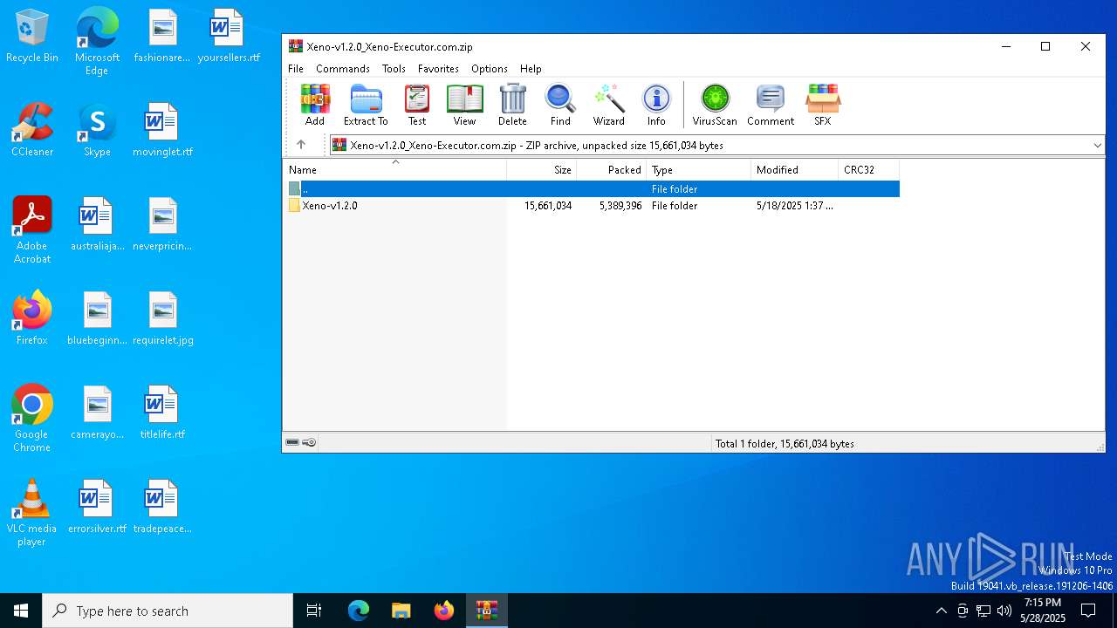Open the Tools menu
1117x628 pixels.
pyautogui.click(x=394, y=69)
